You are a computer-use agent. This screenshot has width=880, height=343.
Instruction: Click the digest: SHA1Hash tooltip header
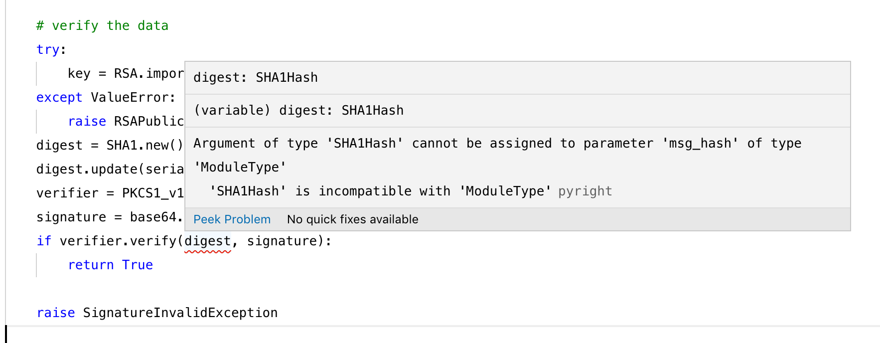[256, 77]
